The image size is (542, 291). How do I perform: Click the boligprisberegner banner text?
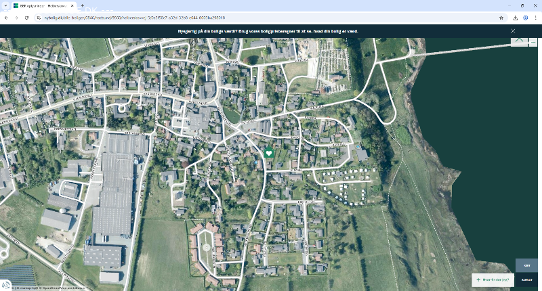(x=271, y=31)
